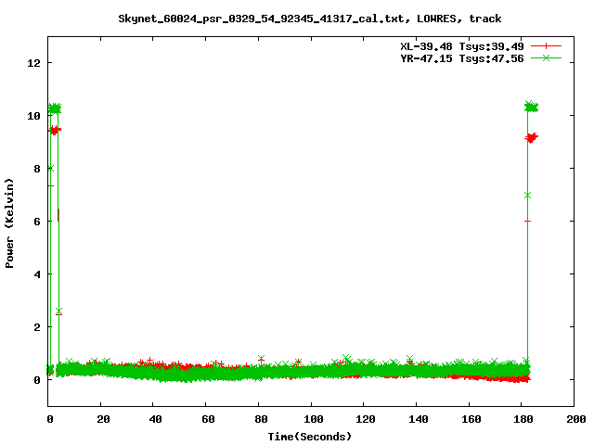Screen dimensions: 594x445
Task: Click the y-axis tick label 2
Action: (x=37, y=327)
